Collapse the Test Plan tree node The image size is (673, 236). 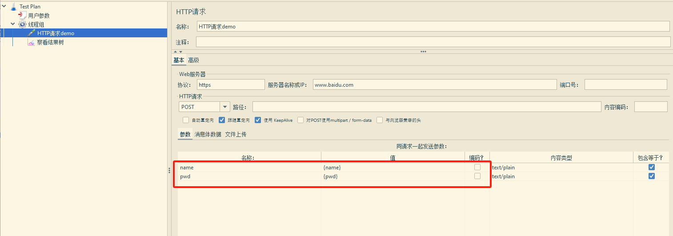click(4, 6)
